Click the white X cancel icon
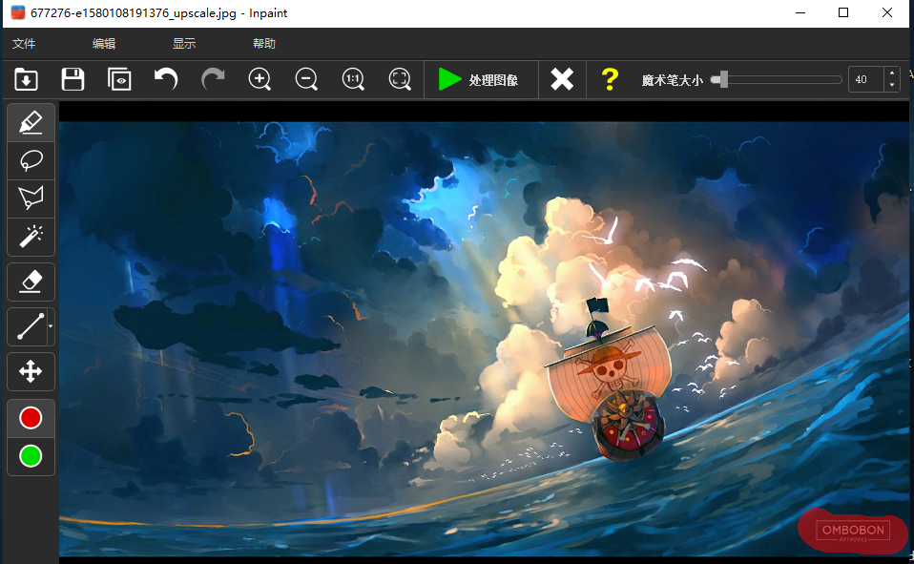The width and height of the screenshot is (914, 564). (x=562, y=79)
